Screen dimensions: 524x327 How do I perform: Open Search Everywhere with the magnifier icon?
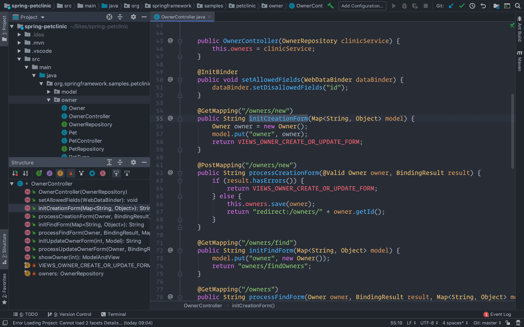click(x=517, y=6)
